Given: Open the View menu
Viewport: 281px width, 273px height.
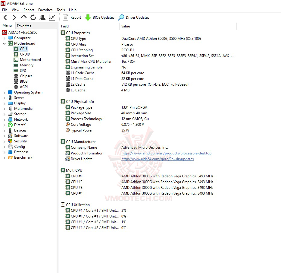Looking at the screenshot, I should [15, 10].
